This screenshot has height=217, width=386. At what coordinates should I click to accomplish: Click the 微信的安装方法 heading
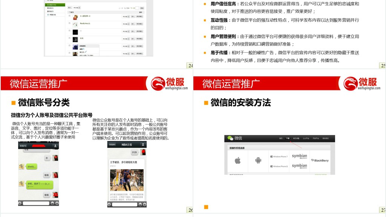click(240, 103)
